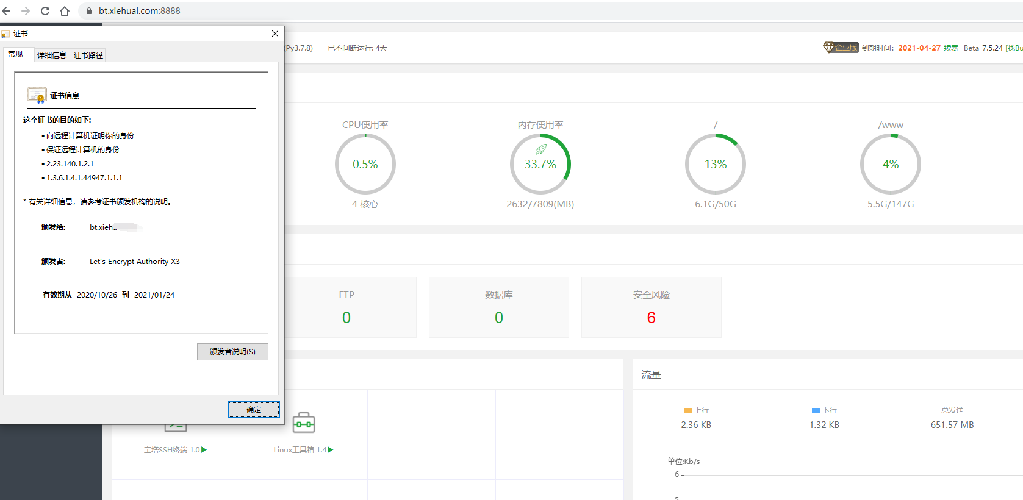Expand the 宝塔SSH终端 1.0 arrow
Viewport: 1023px width, 500px height.
tap(204, 450)
